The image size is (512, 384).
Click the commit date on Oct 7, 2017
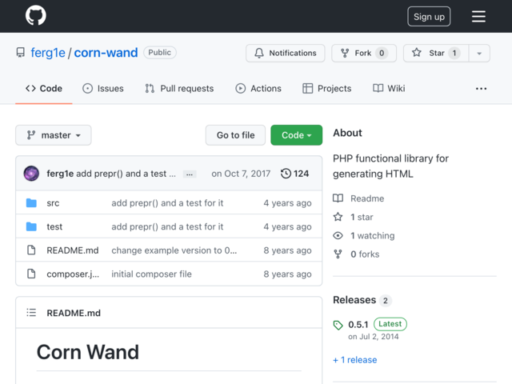pos(241,174)
